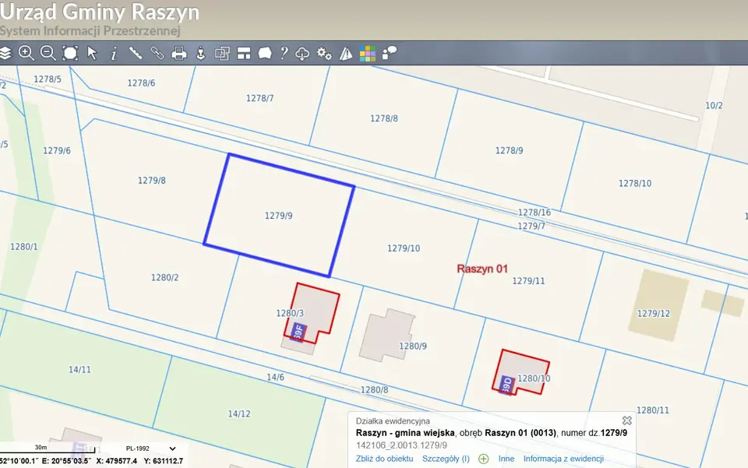Select parcel labeled 1279/8 on map
Image resolution: width=748 pixels, height=468 pixels.
(x=152, y=181)
